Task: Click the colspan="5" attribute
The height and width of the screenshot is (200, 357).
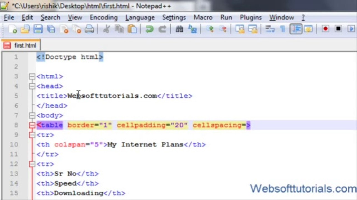Action: click(x=79, y=144)
